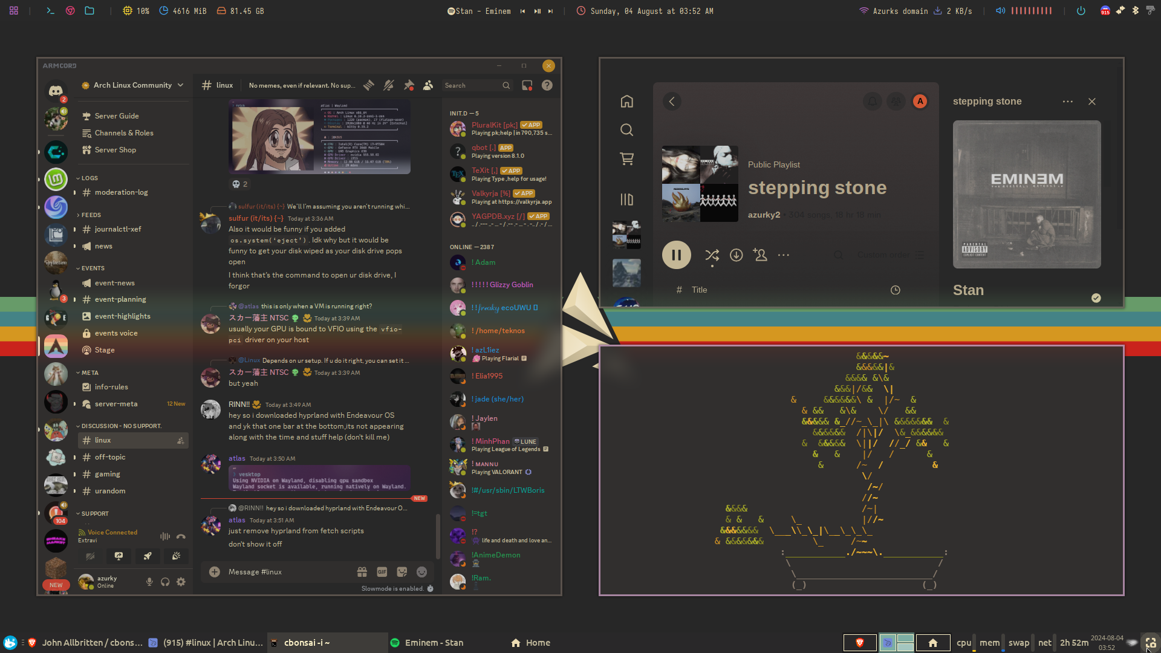Open Home in music player sidebar
1161x653 pixels.
tap(627, 102)
